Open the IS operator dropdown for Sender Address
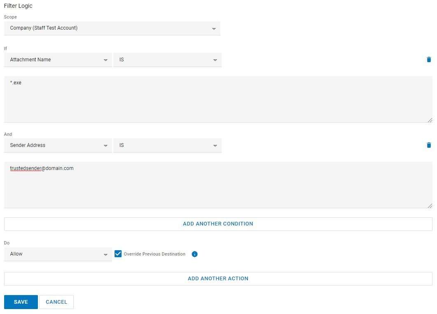Viewport: 437px width, 314px height. 167,145
